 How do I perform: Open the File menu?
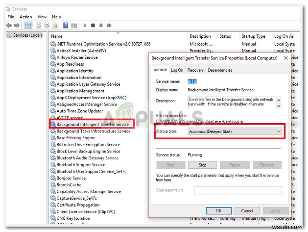(11, 17)
